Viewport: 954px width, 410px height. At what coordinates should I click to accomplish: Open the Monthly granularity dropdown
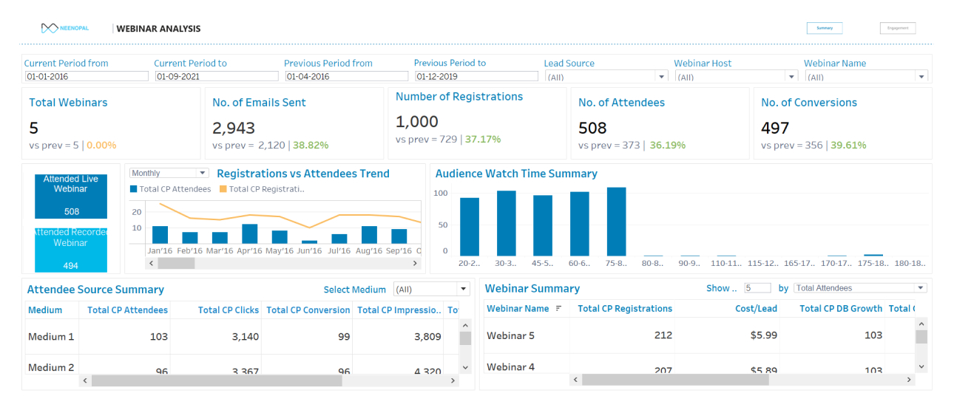coord(169,173)
